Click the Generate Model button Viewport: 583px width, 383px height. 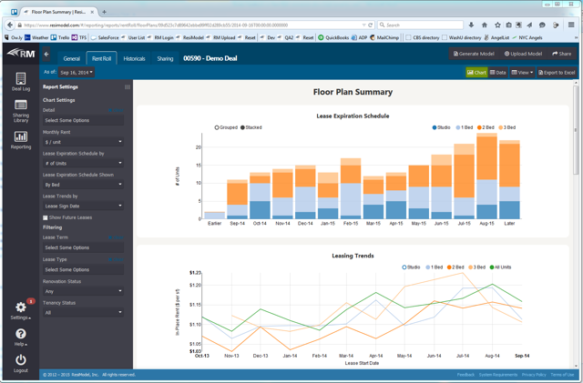pyautogui.click(x=475, y=54)
